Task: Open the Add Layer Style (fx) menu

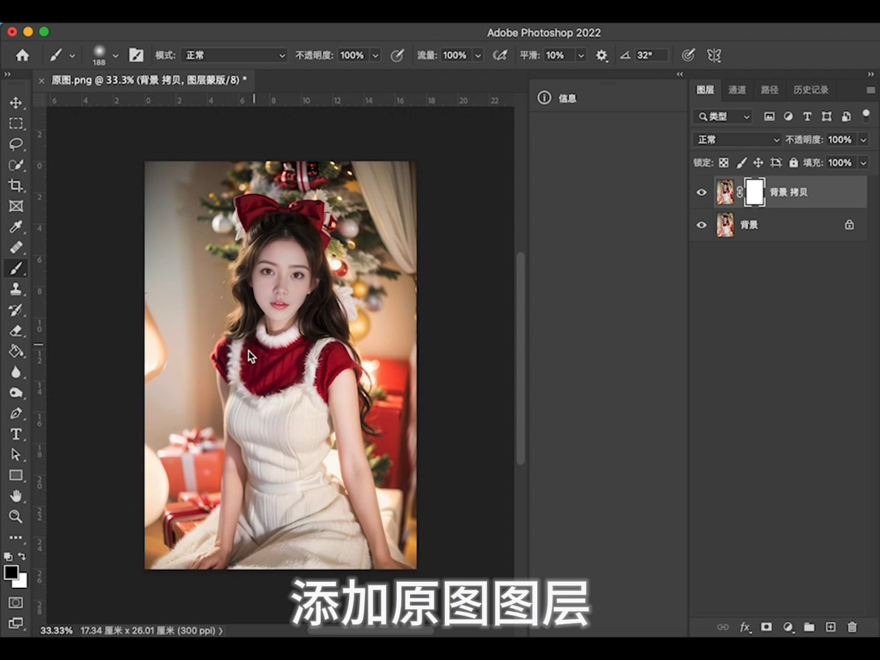Action: [x=744, y=627]
